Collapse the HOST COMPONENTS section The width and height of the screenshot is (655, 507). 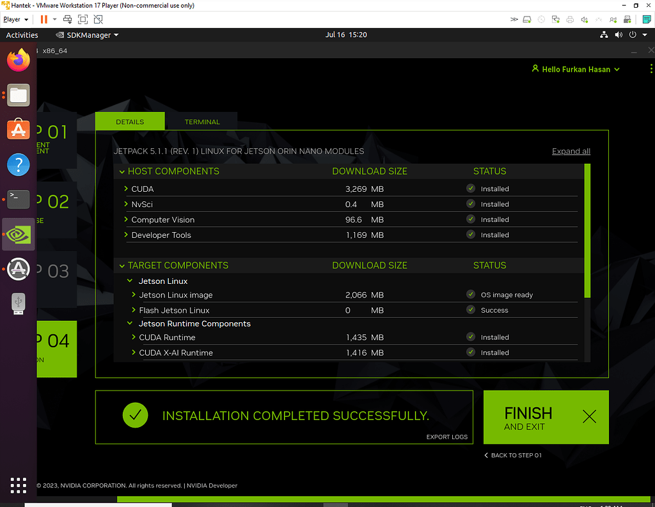point(122,171)
